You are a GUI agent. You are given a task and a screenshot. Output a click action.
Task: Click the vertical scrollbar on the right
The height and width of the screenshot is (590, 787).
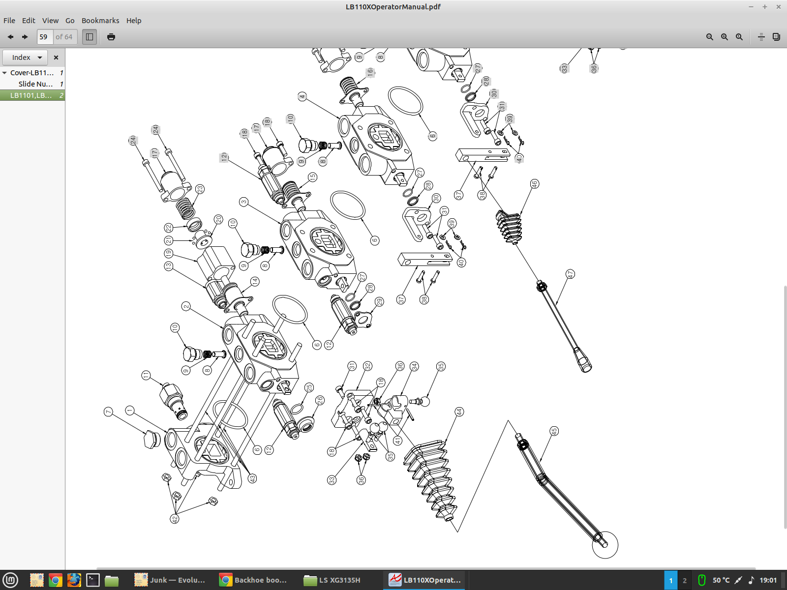(784, 407)
